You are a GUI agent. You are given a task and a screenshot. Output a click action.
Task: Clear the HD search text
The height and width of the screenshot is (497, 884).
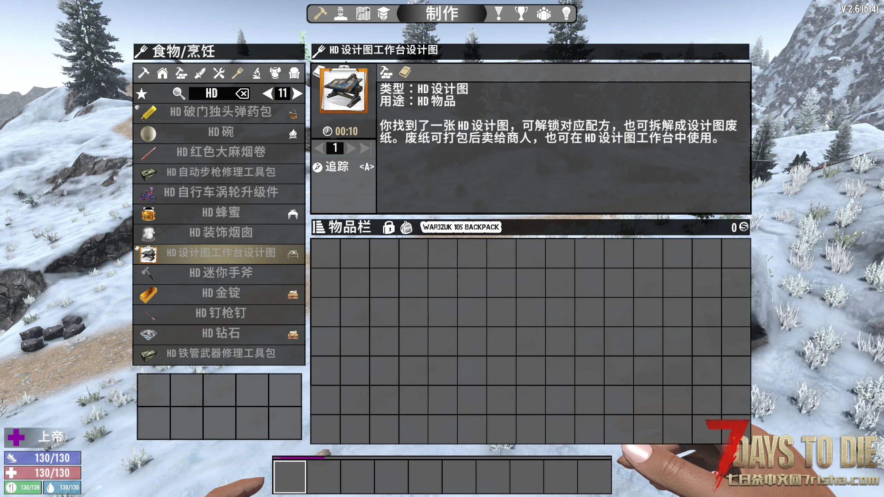pos(242,93)
